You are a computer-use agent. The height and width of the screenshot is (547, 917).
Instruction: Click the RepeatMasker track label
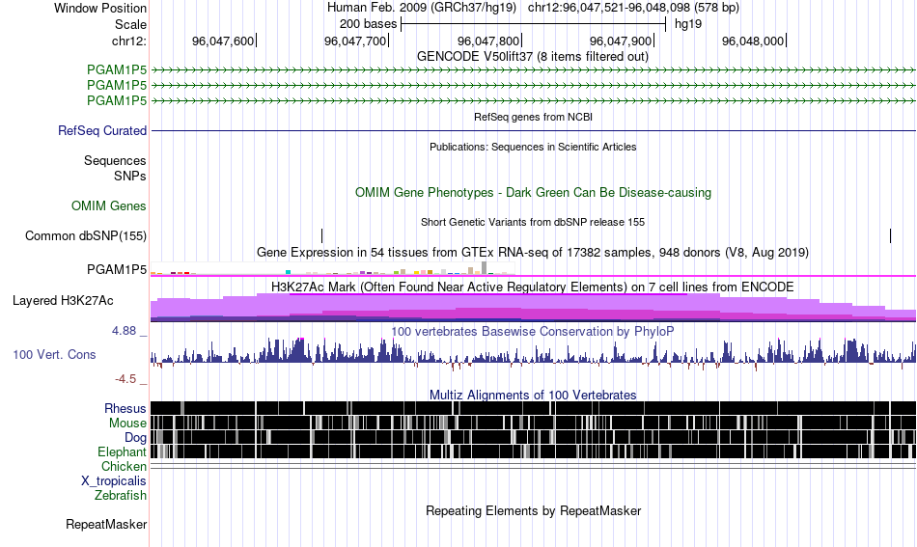106,524
